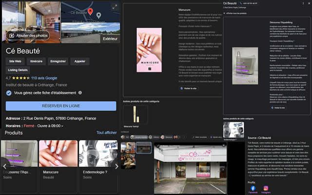Close the product panel with the X icon
Screen dimensions: 312x195
(309, 3)
